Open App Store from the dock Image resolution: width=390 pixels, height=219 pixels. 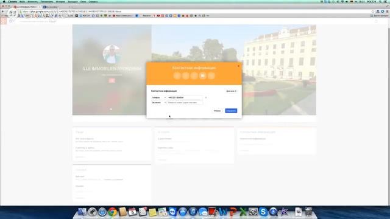click(x=183, y=212)
